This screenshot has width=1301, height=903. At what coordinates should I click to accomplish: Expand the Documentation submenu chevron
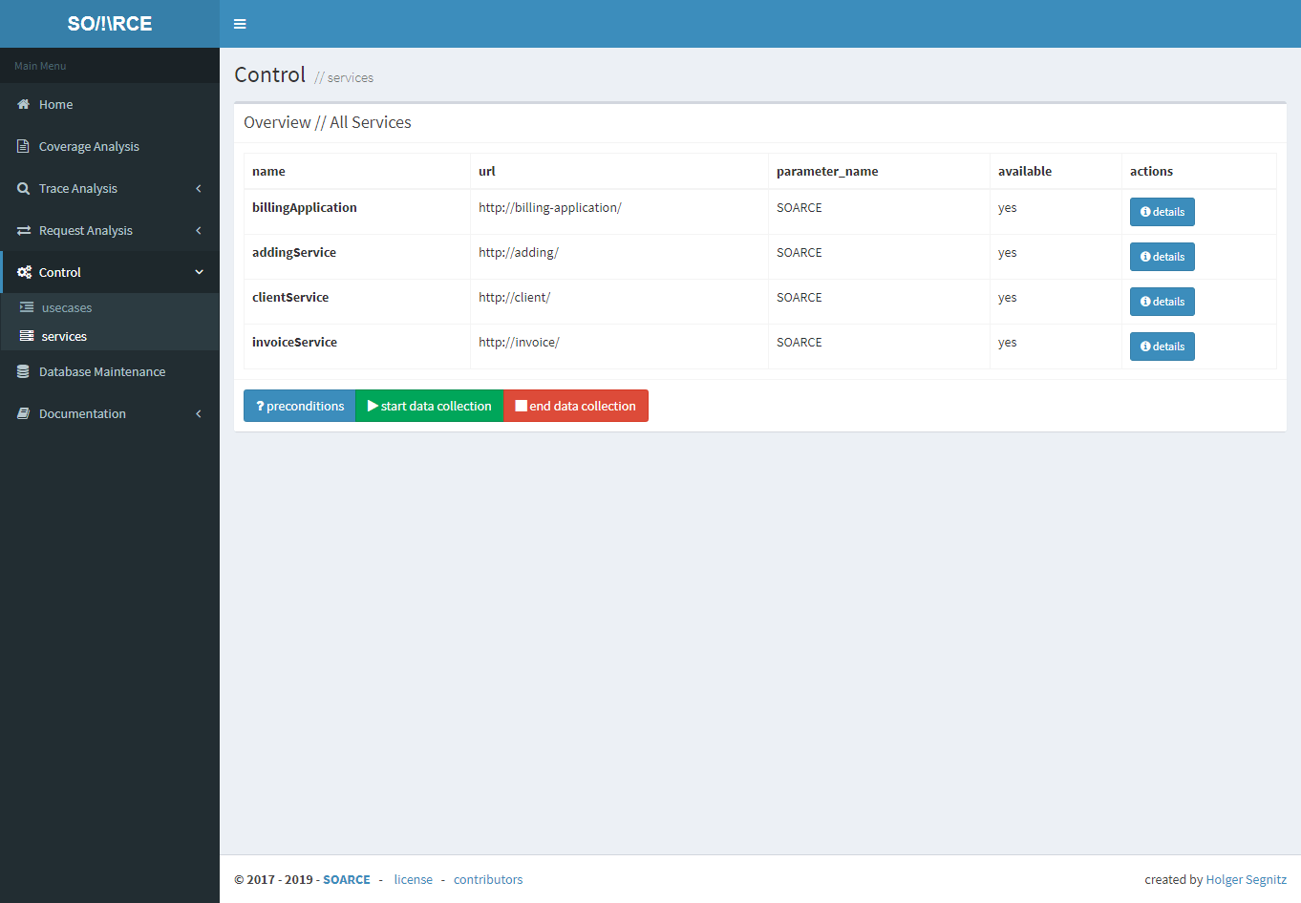pyautogui.click(x=199, y=413)
